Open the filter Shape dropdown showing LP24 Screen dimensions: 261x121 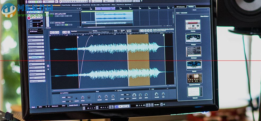click(127, 99)
